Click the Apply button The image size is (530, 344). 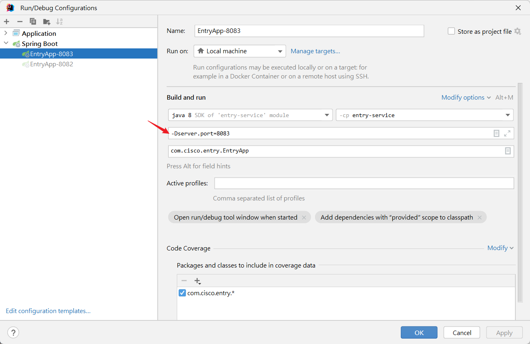504,333
